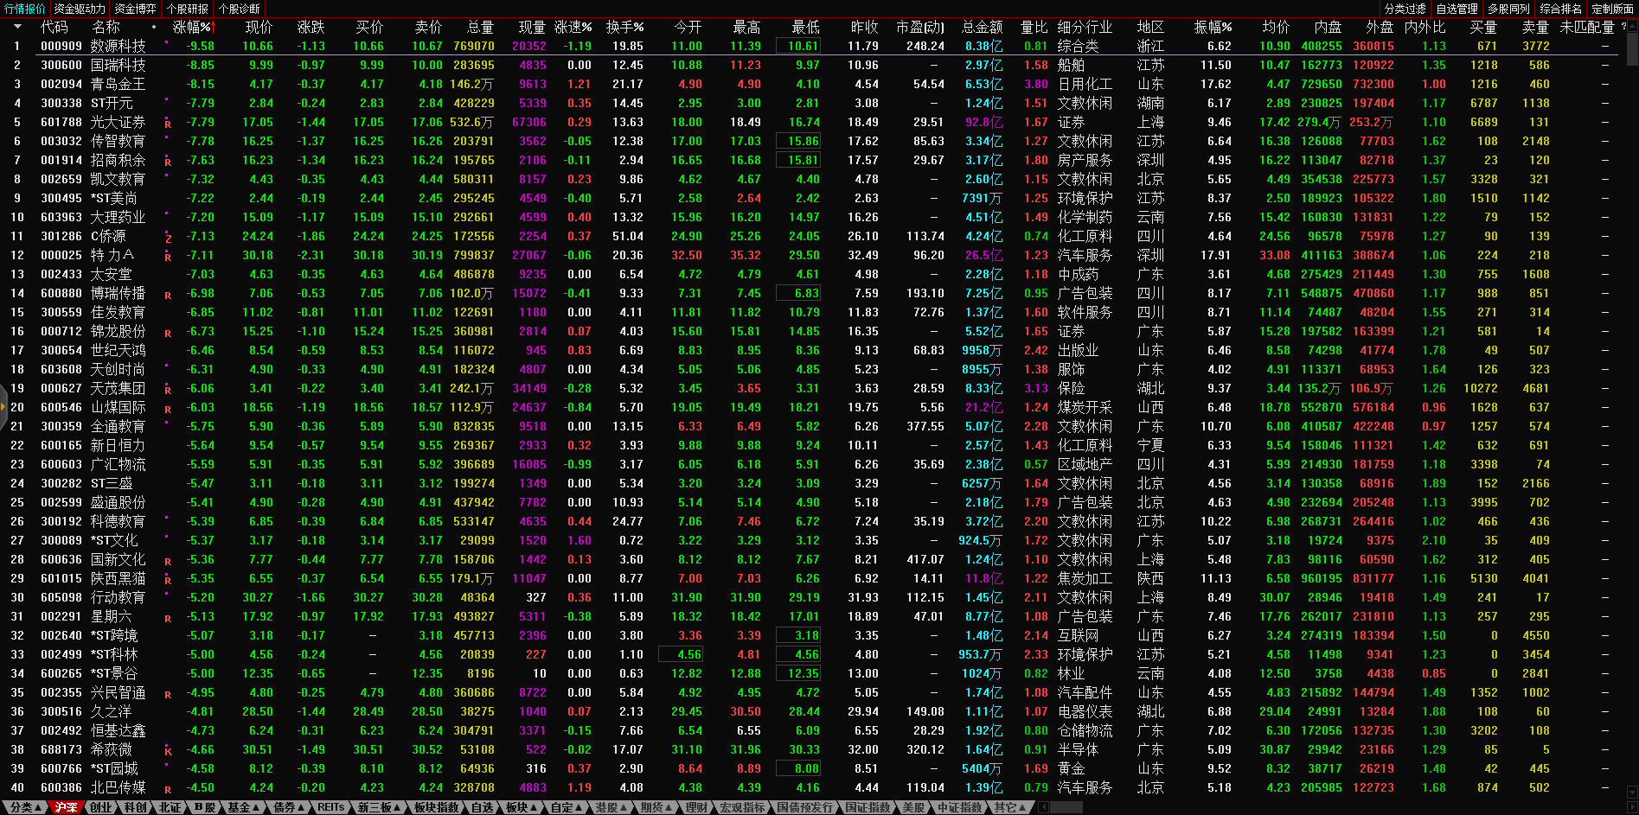Open the 个股诊断 tab
The height and width of the screenshot is (815, 1639).
click(240, 9)
